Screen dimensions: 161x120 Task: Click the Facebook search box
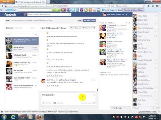tap(49, 15)
